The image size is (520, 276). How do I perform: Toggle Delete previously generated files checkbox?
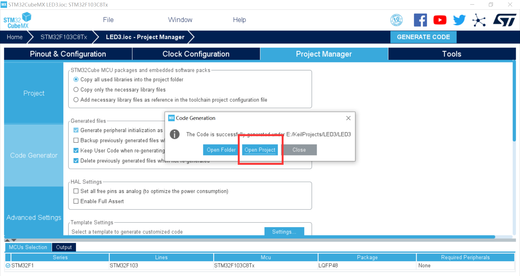76,160
